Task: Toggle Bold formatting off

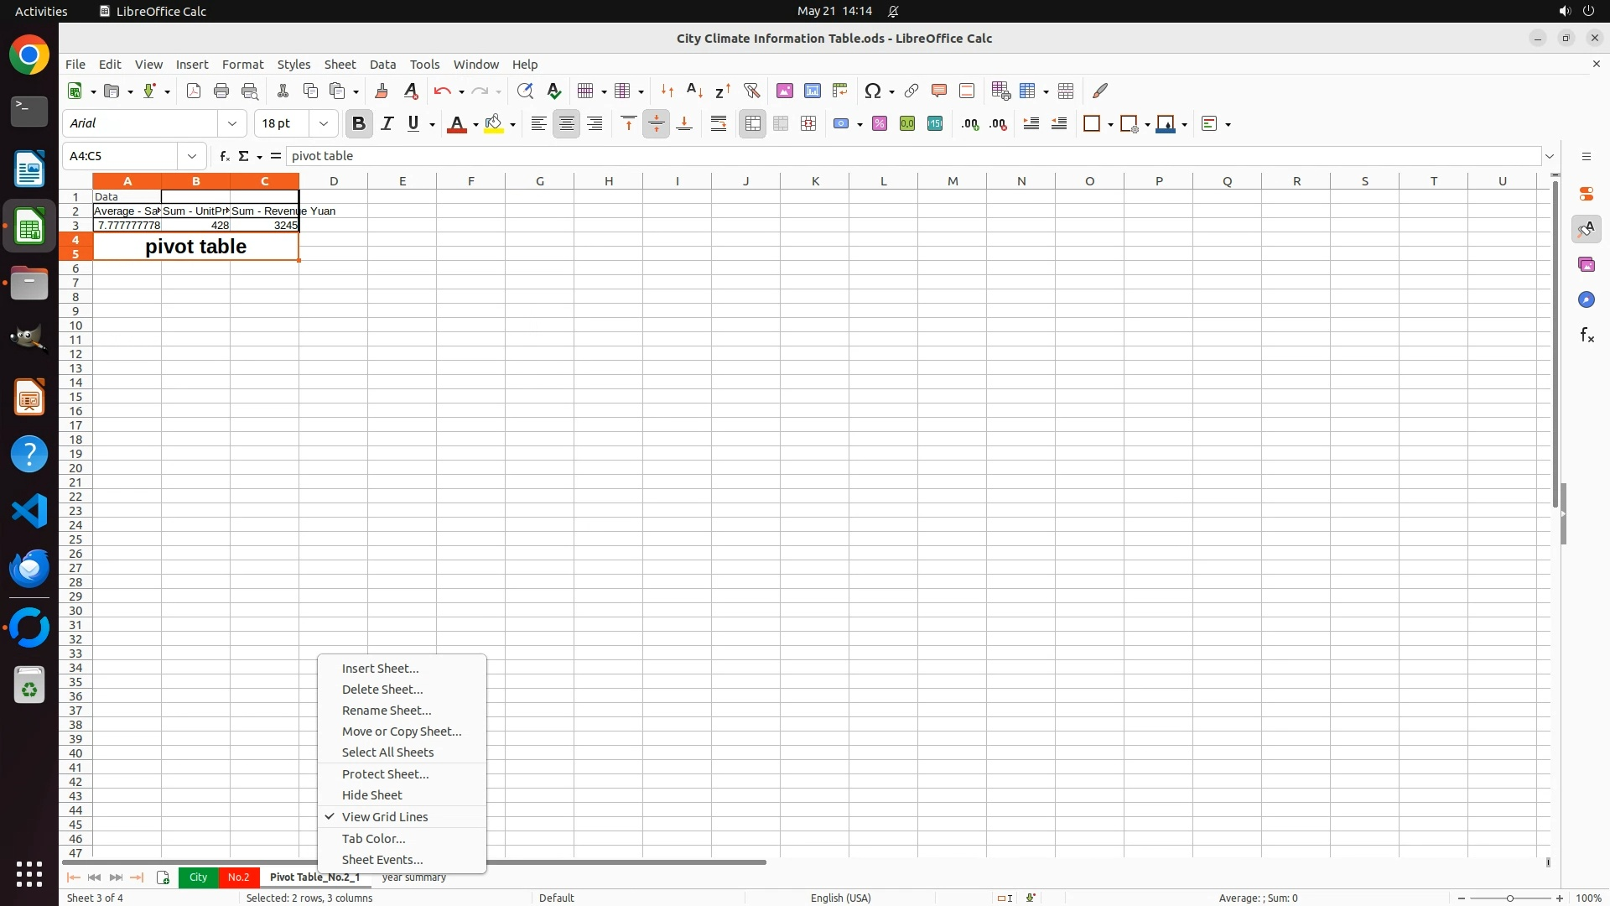Action: pyautogui.click(x=359, y=124)
